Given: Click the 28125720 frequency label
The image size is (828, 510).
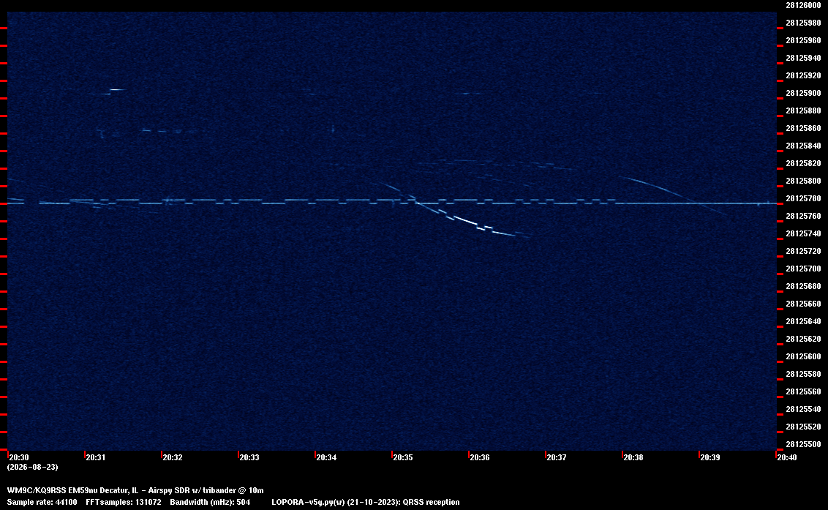Looking at the screenshot, I should coord(803,251).
